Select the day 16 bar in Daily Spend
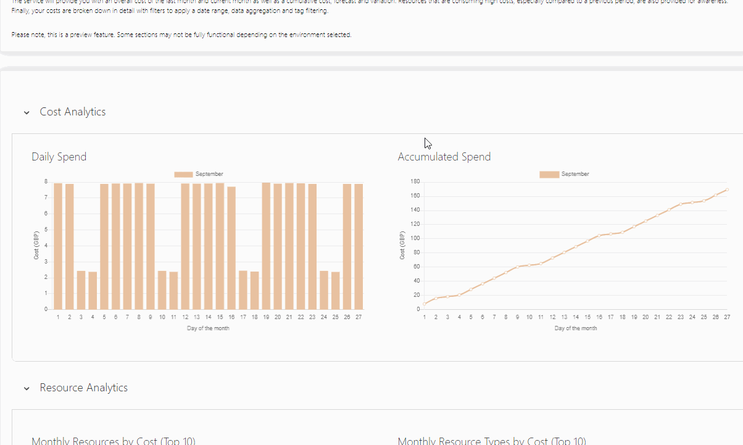743x445 pixels. pos(231,248)
